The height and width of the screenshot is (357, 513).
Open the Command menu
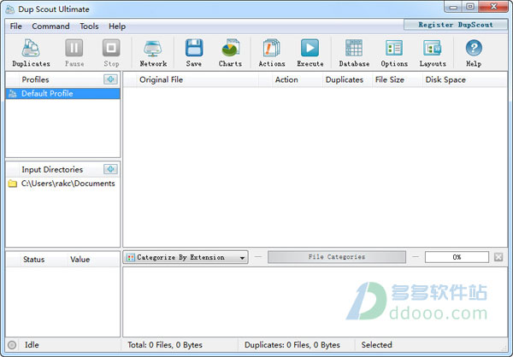click(50, 26)
